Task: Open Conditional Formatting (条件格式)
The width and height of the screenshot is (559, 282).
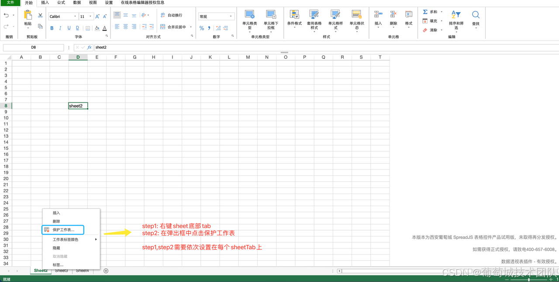Action: coord(294,18)
